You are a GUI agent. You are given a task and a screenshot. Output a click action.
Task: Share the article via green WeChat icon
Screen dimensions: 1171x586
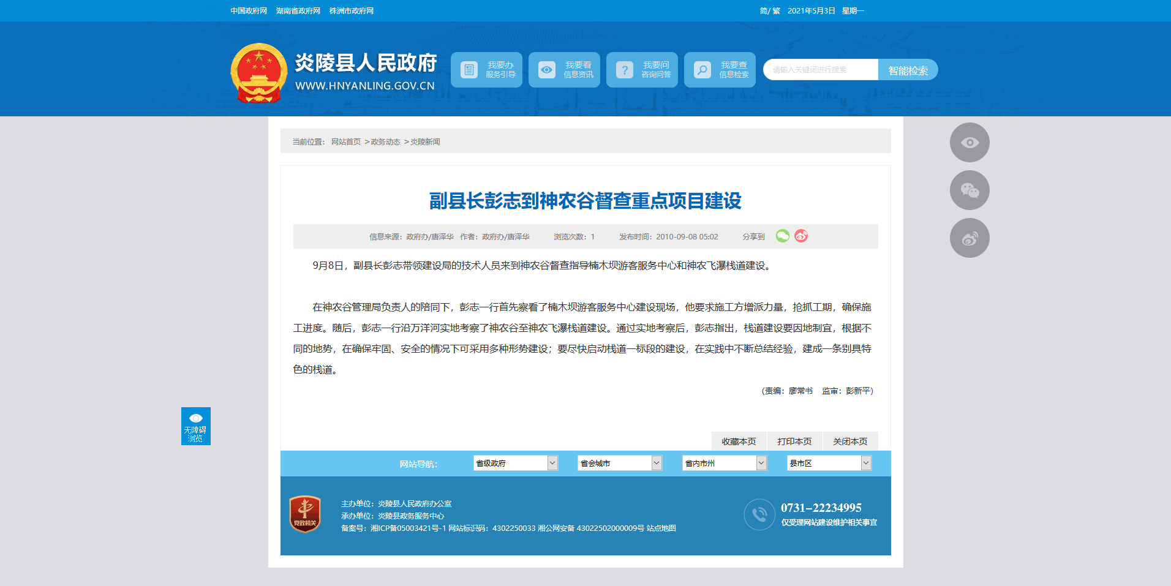click(x=783, y=236)
